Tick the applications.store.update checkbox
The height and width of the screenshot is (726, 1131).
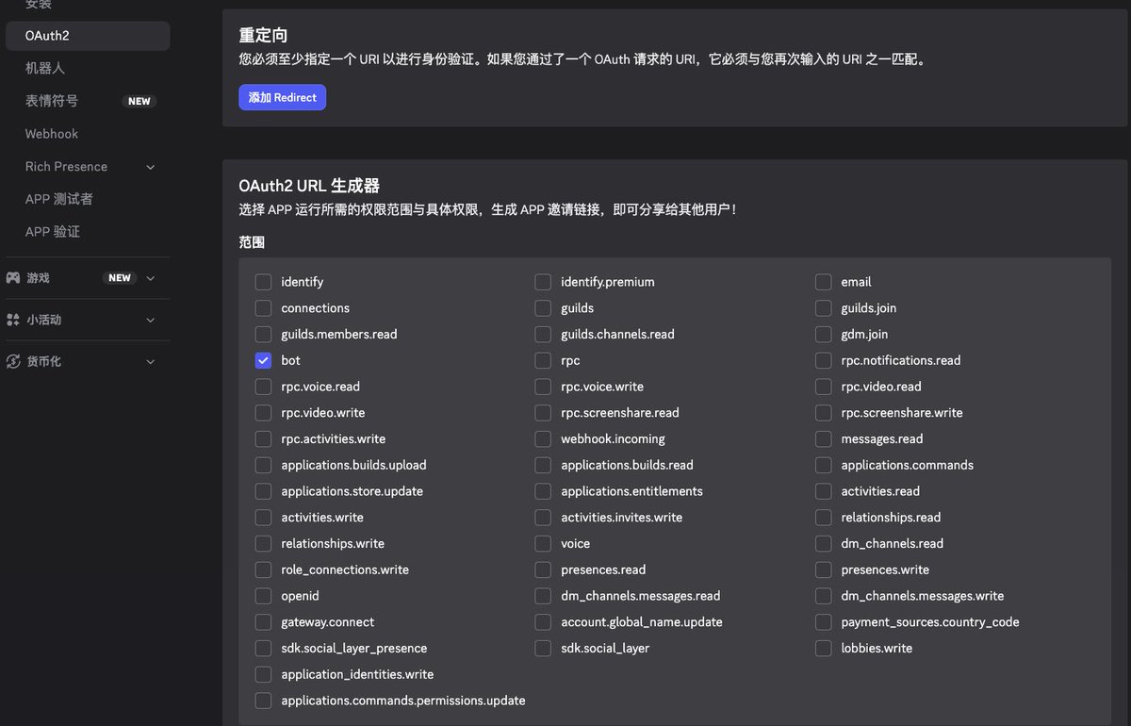point(263,491)
